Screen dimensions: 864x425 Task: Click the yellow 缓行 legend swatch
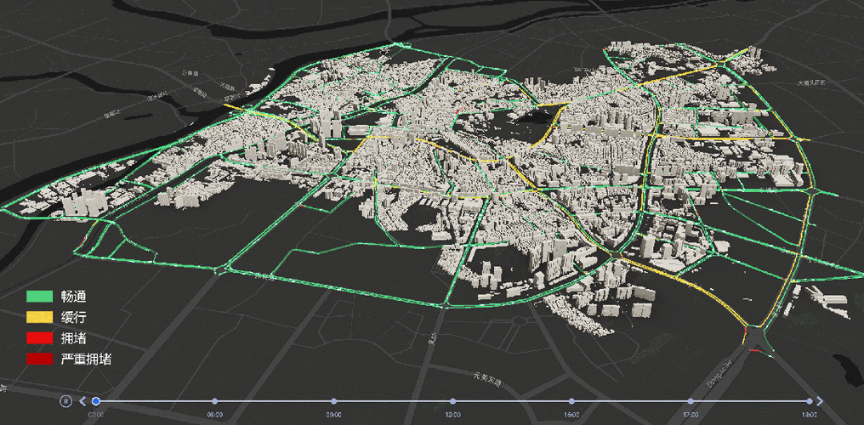pyautogui.click(x=40, y=317)
